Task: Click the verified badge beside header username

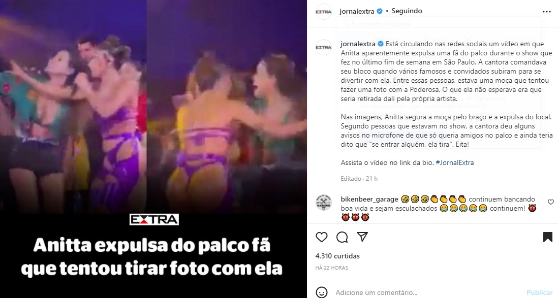Action: [380, 11]
